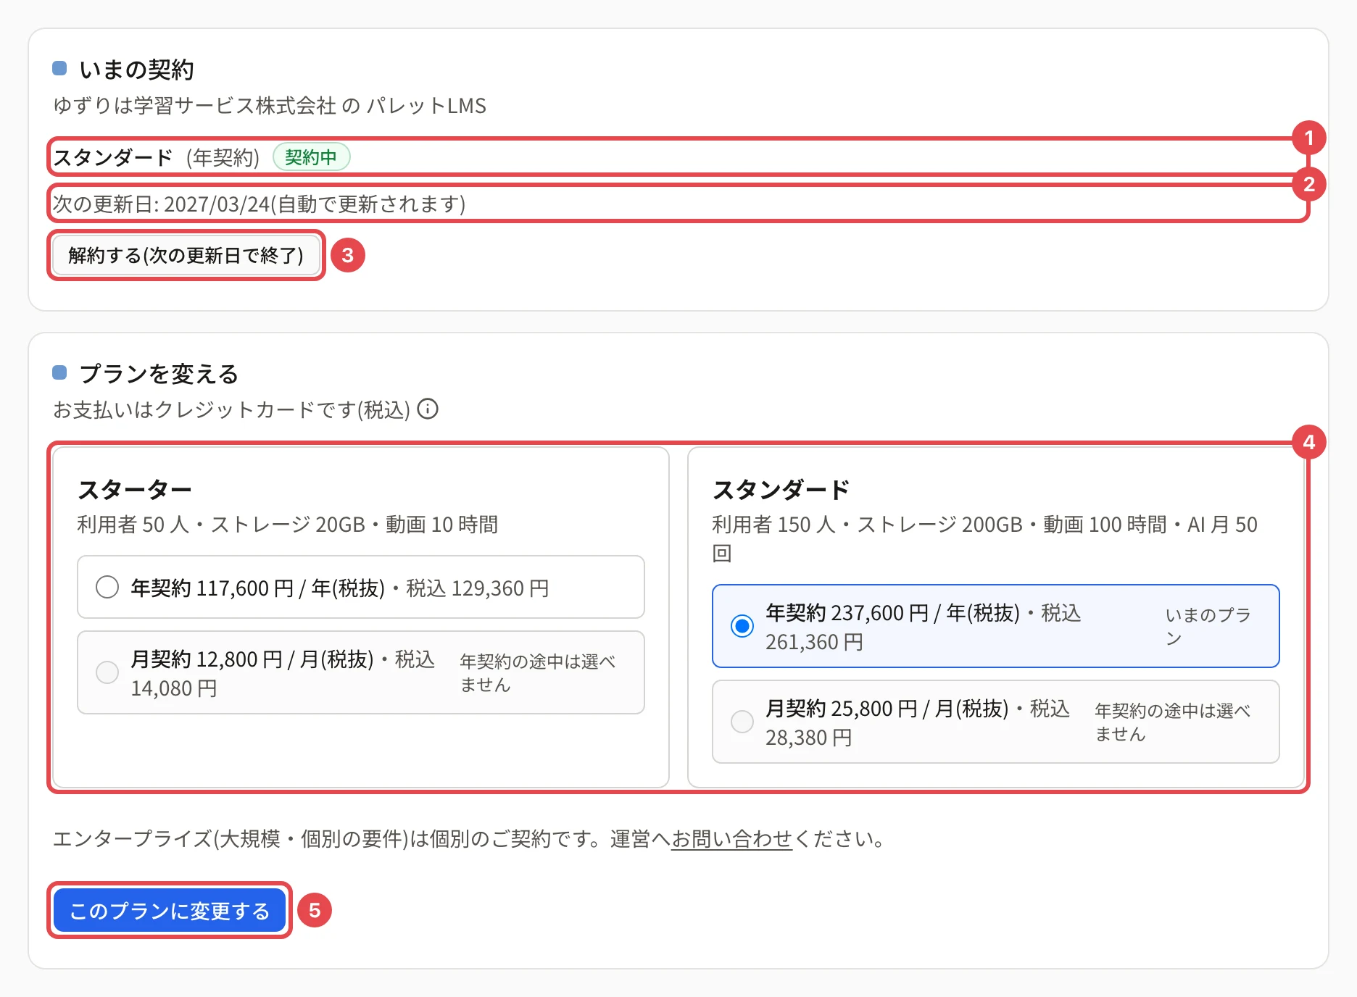Click the 契約中 status badge
1357x997 pixels.
click(311, 157)
